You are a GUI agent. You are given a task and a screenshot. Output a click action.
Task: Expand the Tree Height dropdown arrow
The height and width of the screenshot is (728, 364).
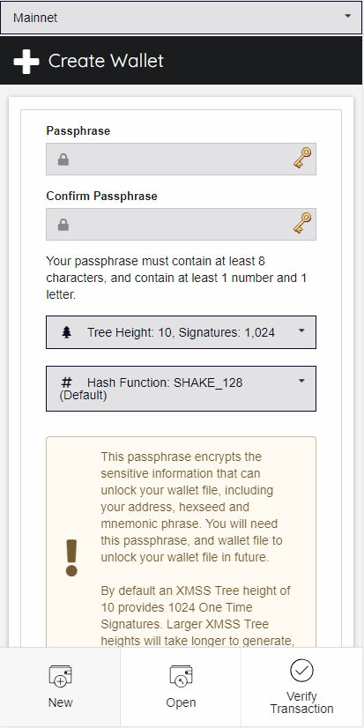click(301, 331)
